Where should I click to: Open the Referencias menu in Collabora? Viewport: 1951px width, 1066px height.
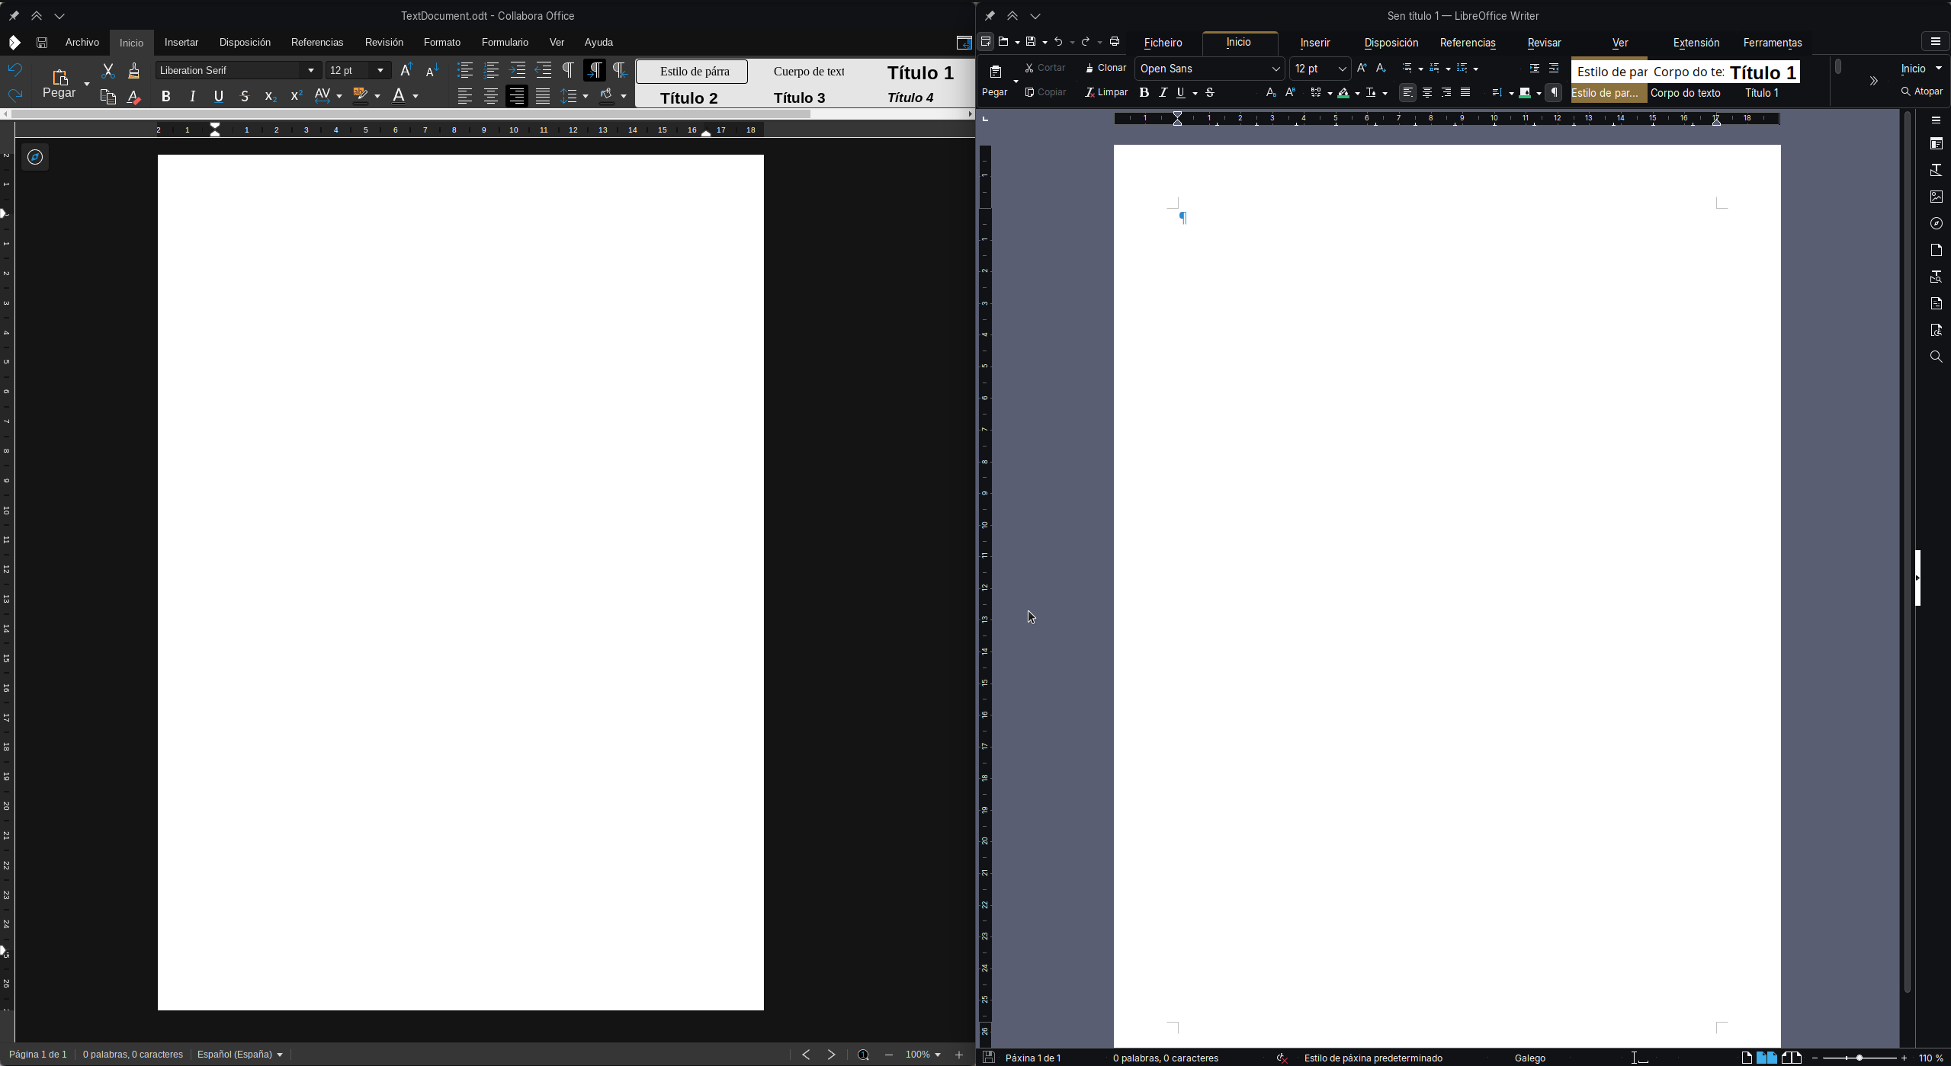point(316,42)
